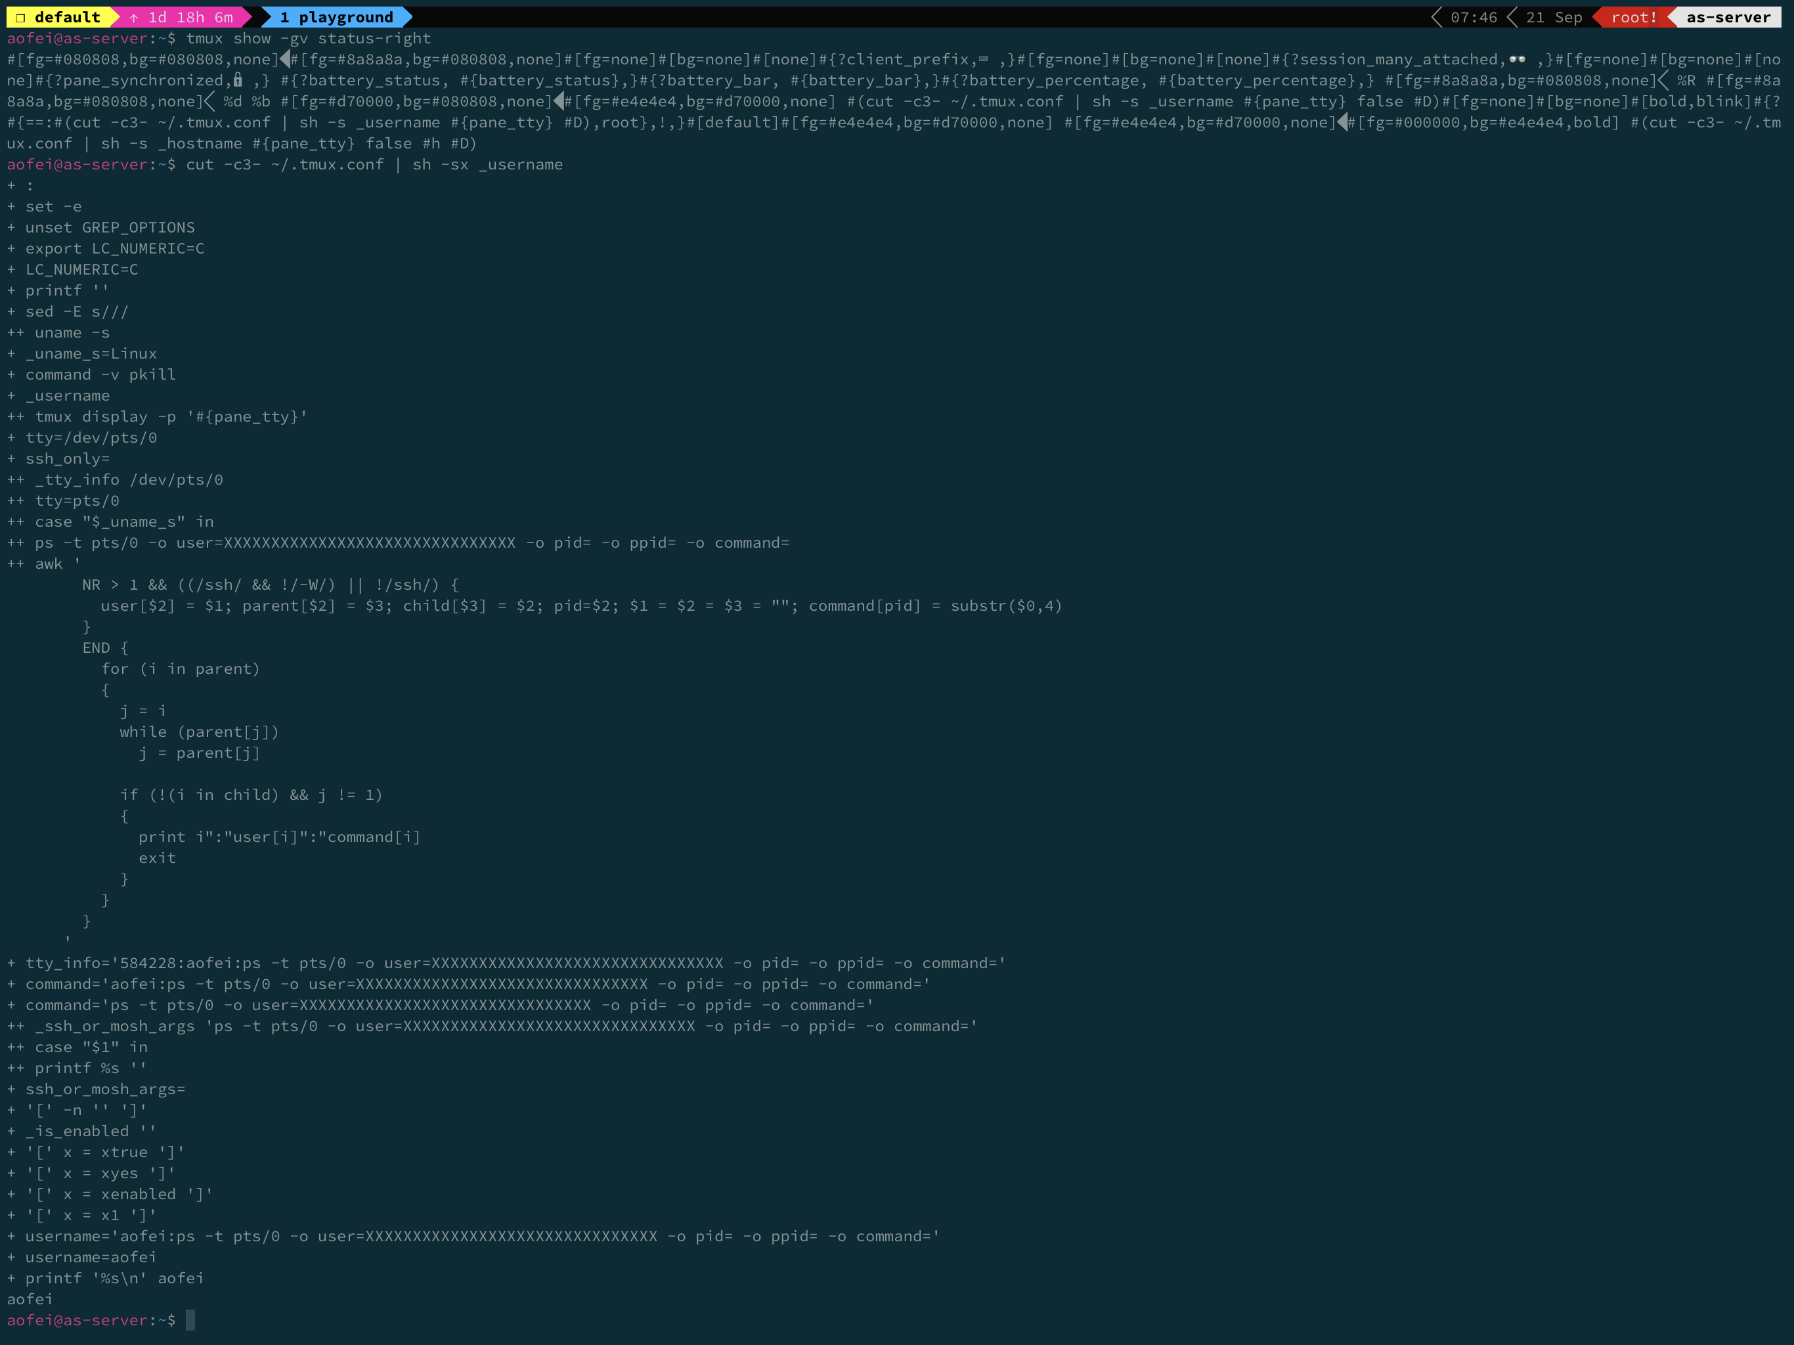Click the '+ unset GREP_OPTIONS' line

pyautogui.click(x=100, y=228)
